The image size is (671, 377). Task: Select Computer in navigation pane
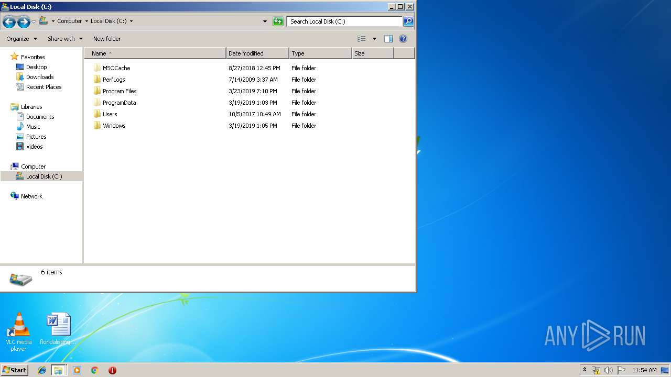[33, 167]
